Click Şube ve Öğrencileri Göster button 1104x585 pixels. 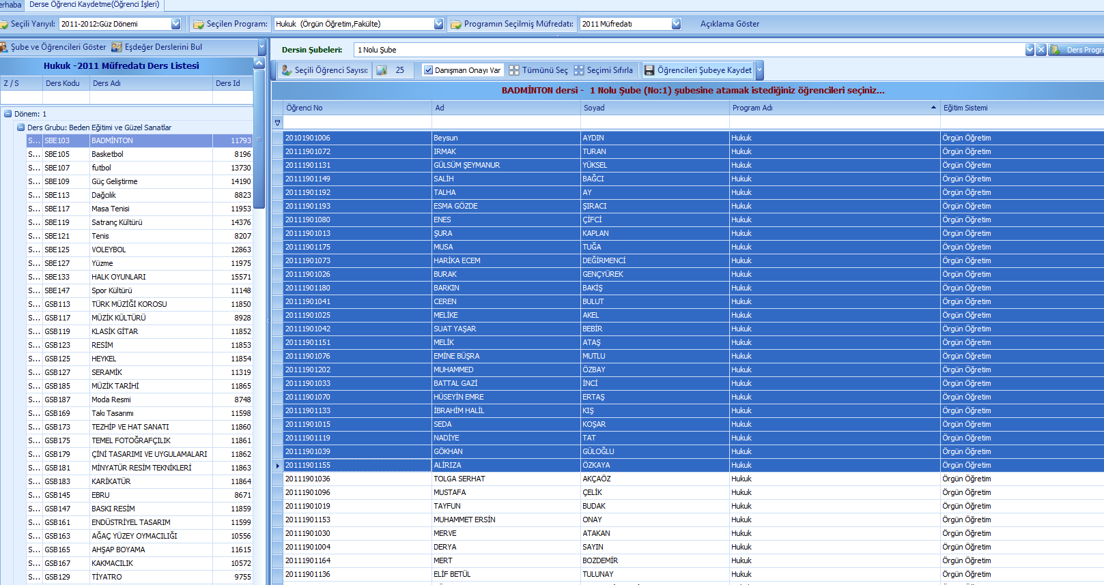coord(53,47)
